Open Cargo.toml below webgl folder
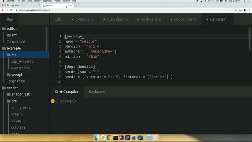Screen dimensions: 252x142 [x=16, y=81]
